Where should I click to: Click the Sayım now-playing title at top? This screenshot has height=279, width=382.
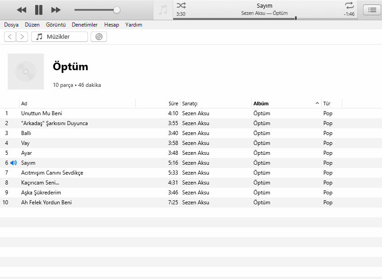click(265, 5)
